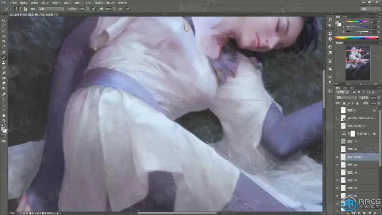The width and height of the screenshot is (382, 215).
Task: Select the Smudge/Blur tool
Action: click(4, 83)
